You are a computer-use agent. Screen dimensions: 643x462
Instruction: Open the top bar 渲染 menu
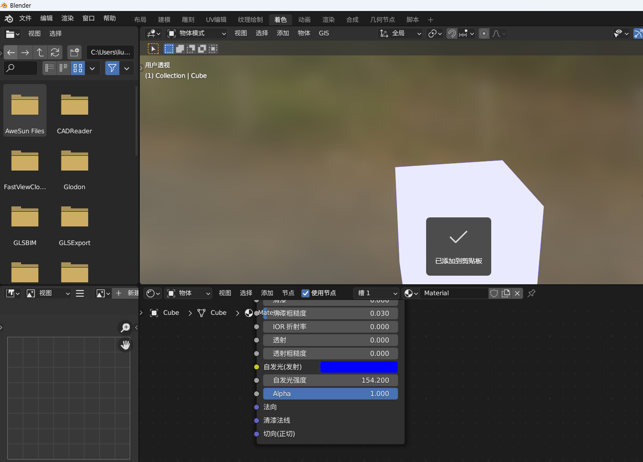point(68,19)
